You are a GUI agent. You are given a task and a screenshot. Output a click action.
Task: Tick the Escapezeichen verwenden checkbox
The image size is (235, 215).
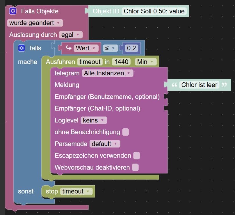click(x=136, y=155)
